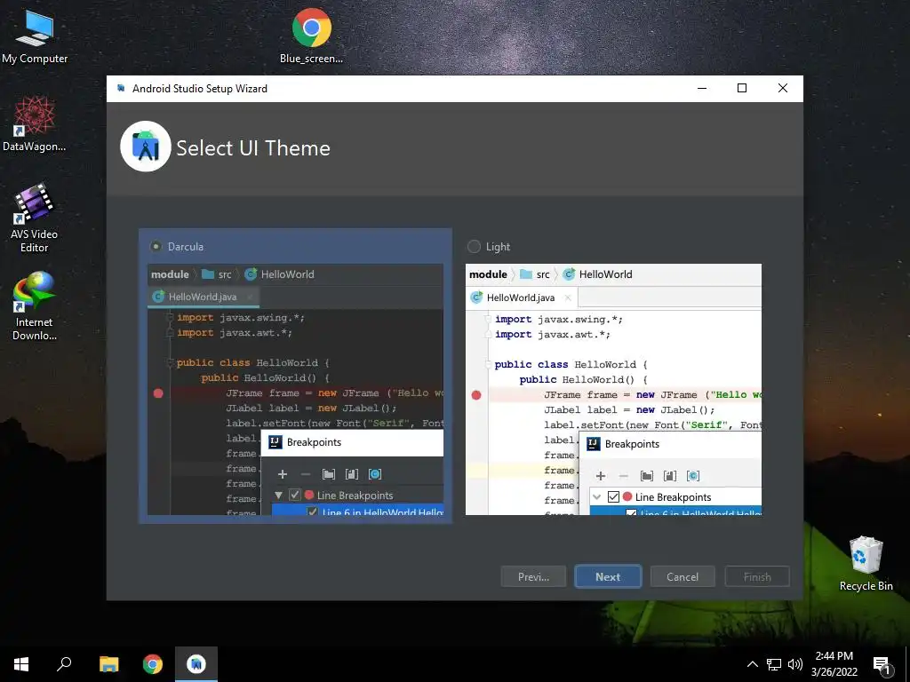This screenshot has height=682, width=910.
Task: Click the Darcula theme preview image
Action: pyautogui.click(x=295, y=389)
